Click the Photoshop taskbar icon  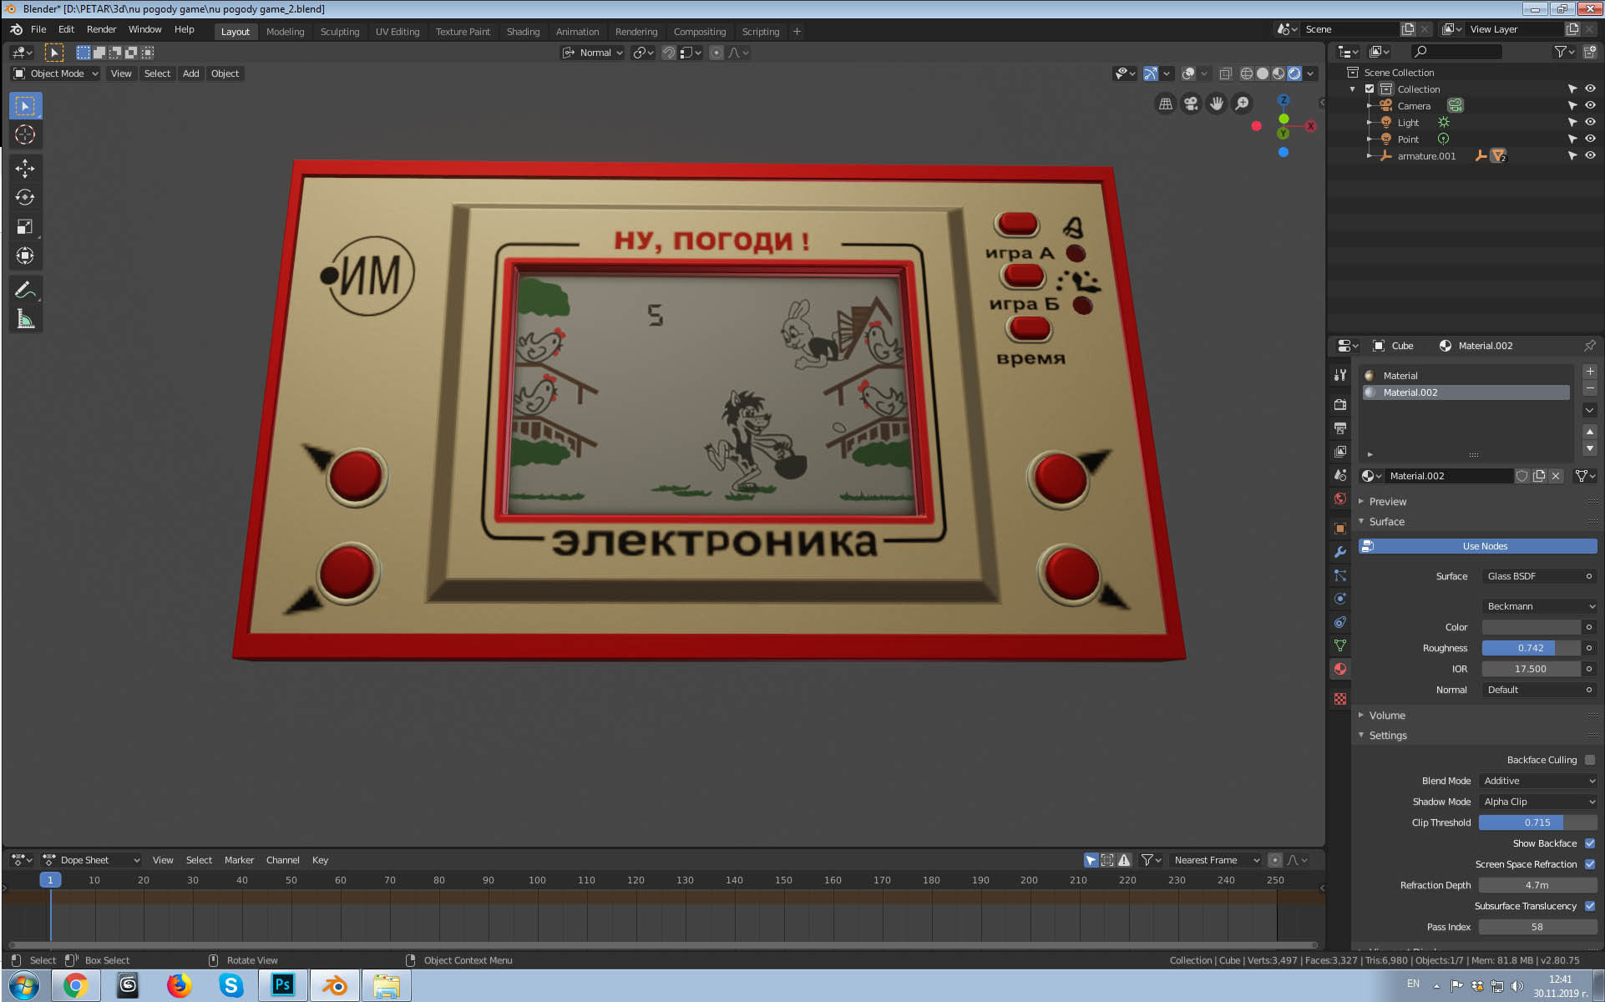283,986
